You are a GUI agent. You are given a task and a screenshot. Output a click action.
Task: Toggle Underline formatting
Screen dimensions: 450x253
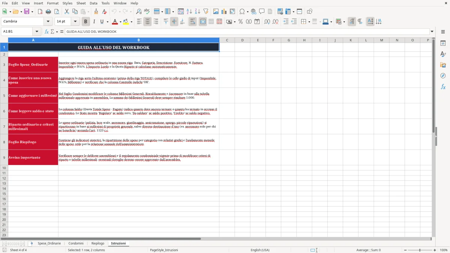(x=102, y=22)
